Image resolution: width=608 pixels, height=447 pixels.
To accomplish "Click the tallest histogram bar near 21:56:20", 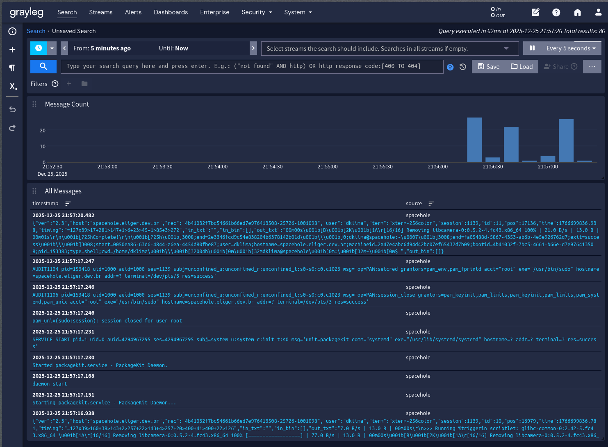I will [474, 140].
